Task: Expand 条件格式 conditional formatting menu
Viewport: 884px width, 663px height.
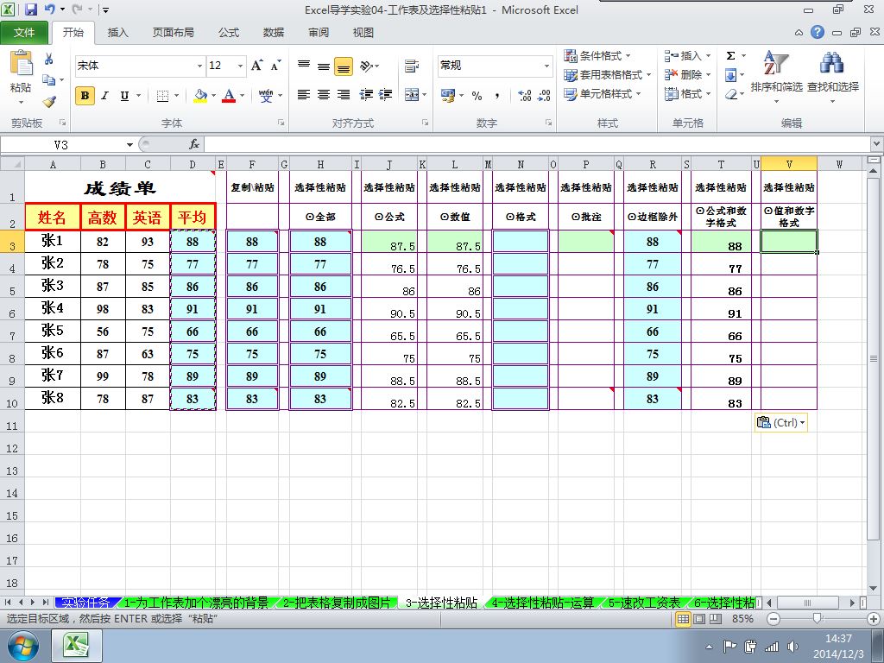Action: [598, 56]
